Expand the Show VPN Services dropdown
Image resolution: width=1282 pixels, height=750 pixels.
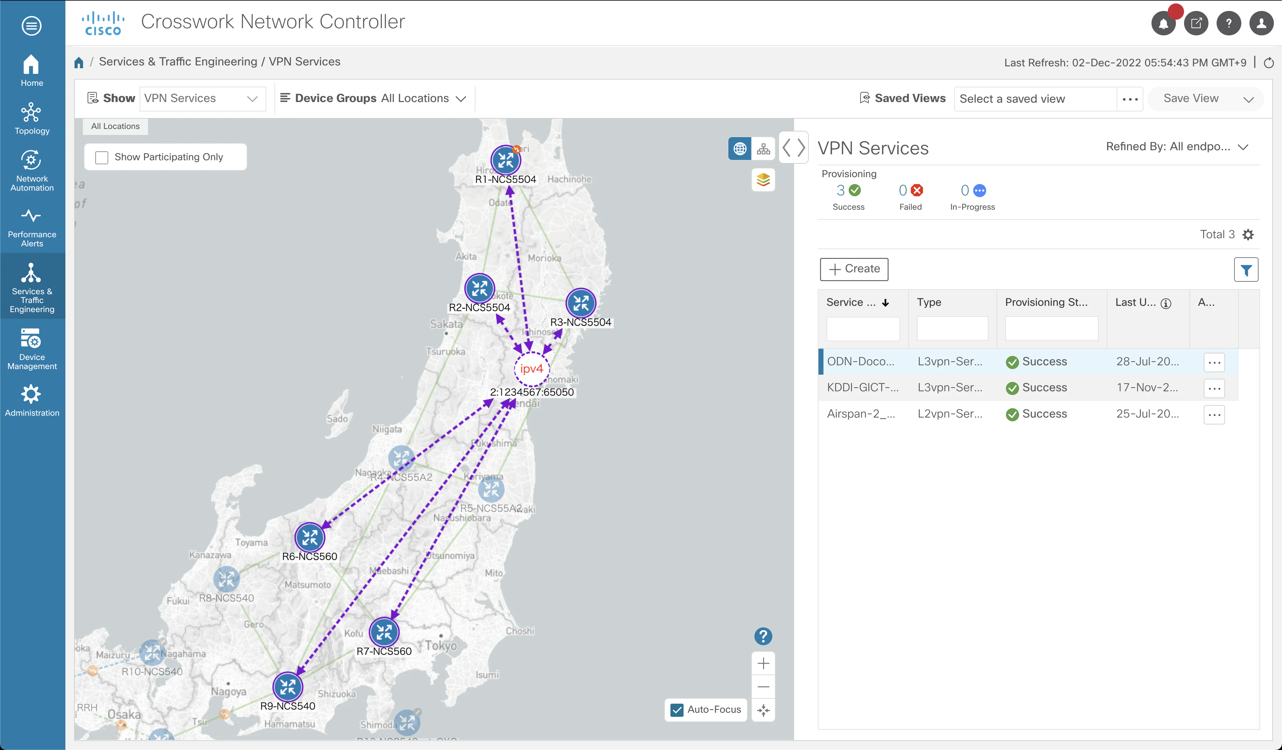tap(203, 99)
